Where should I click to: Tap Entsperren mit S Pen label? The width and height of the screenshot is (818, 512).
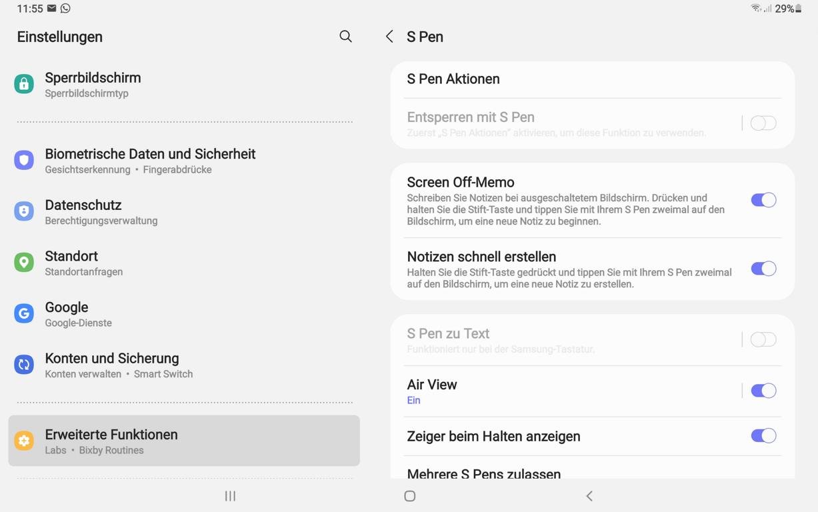pos(471,117)
